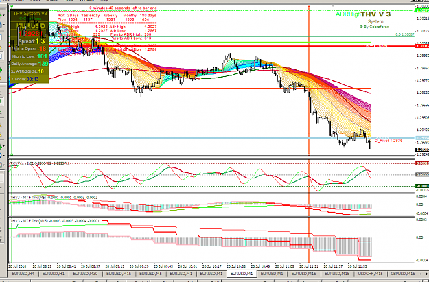The image size is (429, 282).
Task: Click the '0.0 1.30087' fib level label
Action: coord(405,34)
